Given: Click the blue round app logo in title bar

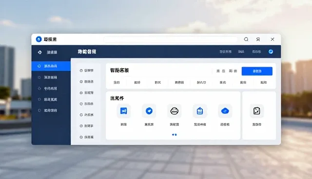Looking at the screenshot, I should tap(39, 39).
